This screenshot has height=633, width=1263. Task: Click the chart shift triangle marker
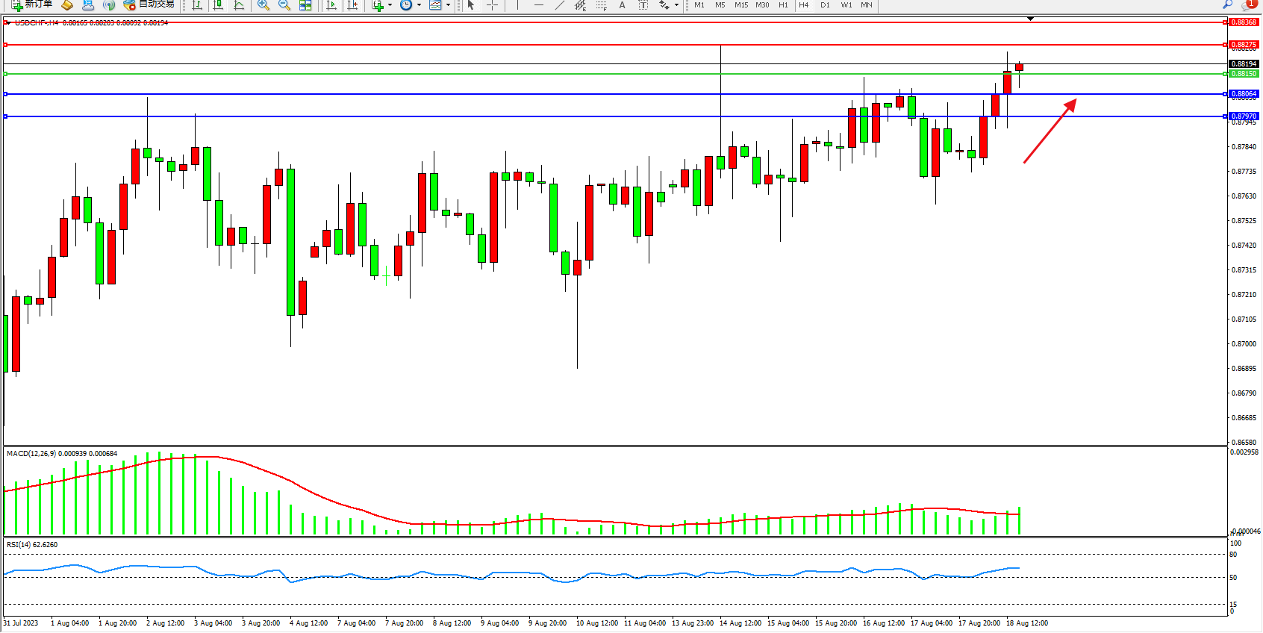pos(1030,19)
